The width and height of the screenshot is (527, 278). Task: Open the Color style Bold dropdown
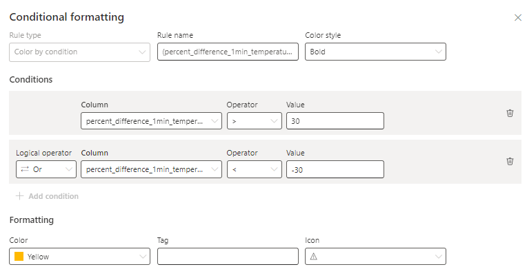pos(375,52)
